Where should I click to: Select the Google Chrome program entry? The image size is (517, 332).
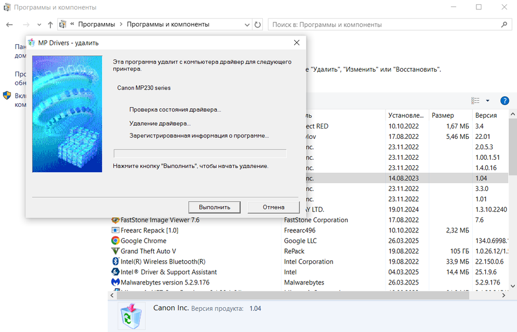[143, 241]
